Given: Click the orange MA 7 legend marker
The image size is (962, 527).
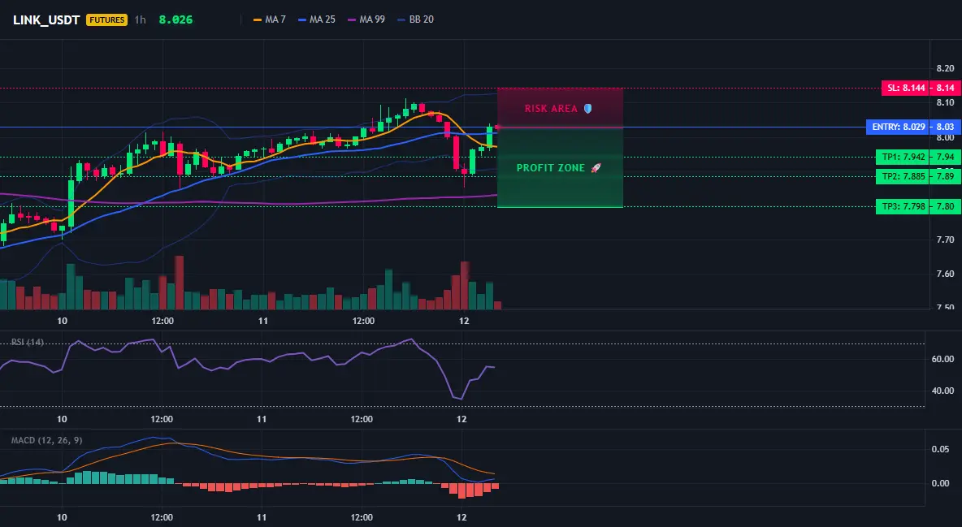Looking at the screenshot, I should click(258, 19).
